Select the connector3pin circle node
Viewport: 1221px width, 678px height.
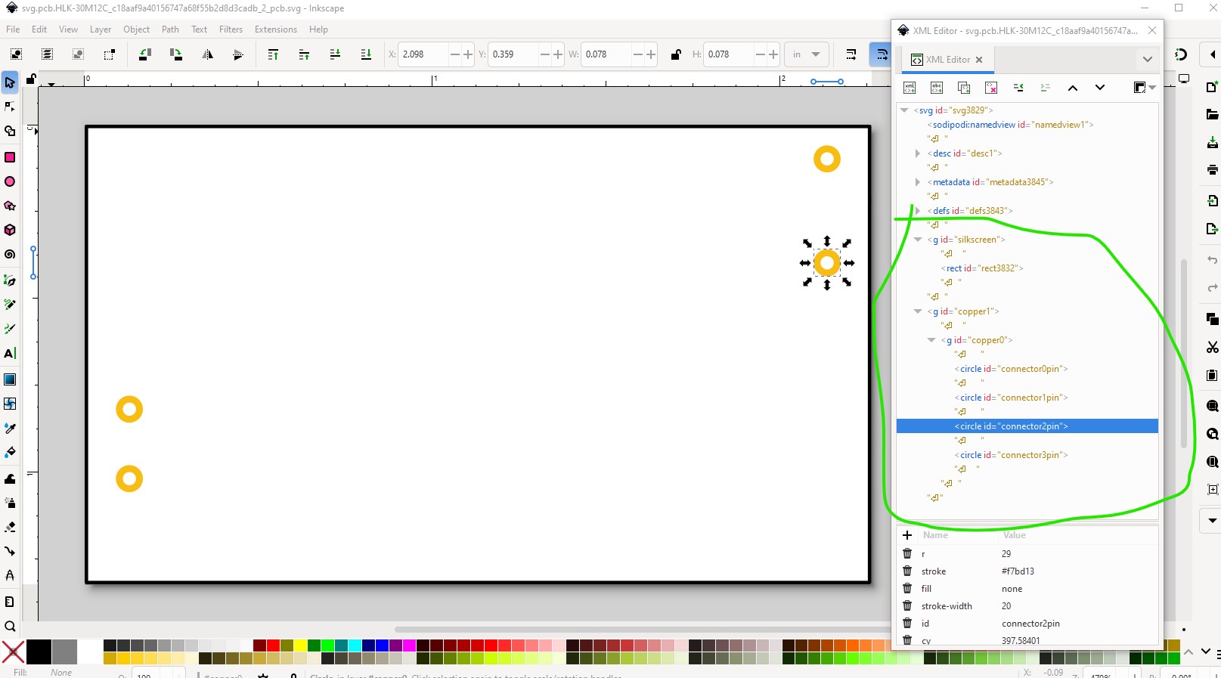pyautogui.click(x=1012, y=455)
